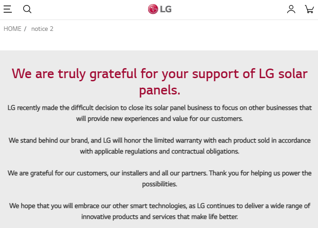Click the "LG recently made the difficult decision" line
Screen dimensions: 318x228
point(159,108)
